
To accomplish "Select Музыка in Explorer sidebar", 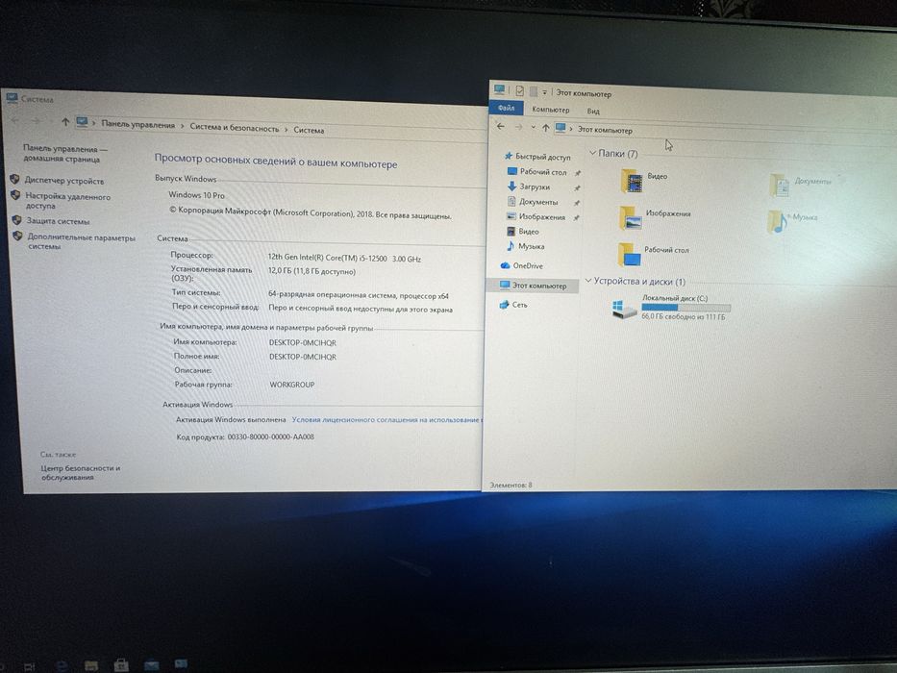I will tap(525, 246).
